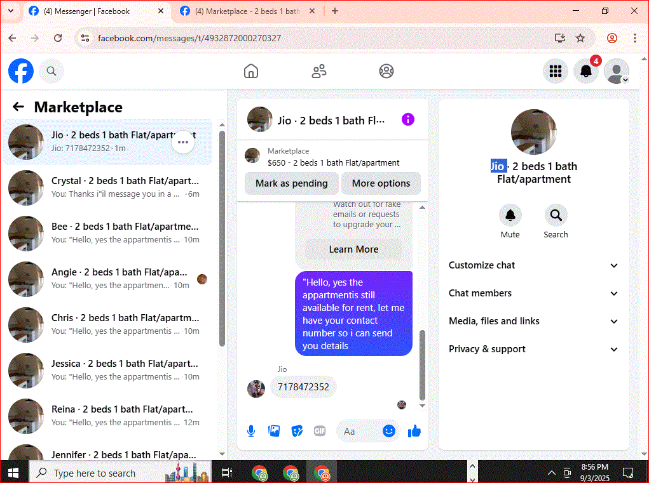Image resolution: width=649 pixels, height=483 pixels.
Task: Open the Friends icon in top navigation
Action: [318, 71]
